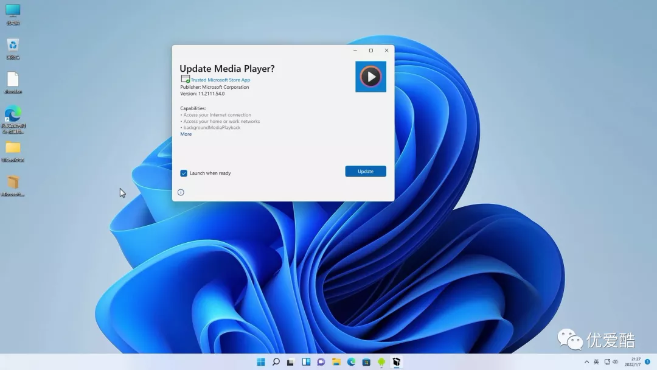The height and width of the screenshot is (370, 657).
Task: Click the Version: 11.2111.54.0 text
Action: (203, 94)
